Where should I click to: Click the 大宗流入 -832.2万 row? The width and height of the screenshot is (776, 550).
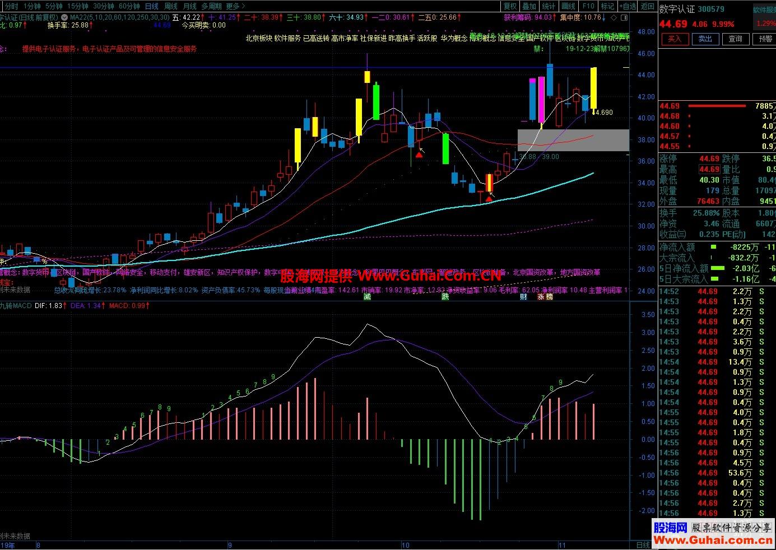(x=717, y=258)
